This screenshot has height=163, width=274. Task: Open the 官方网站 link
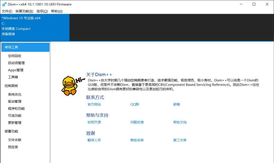94,104
